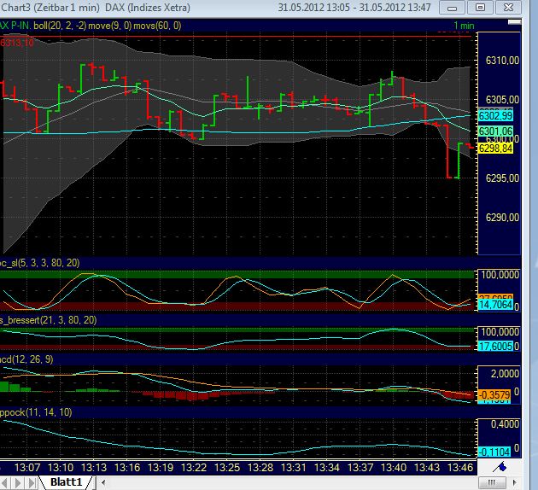
Task: Minimize the Chart3 window
Action: pos(452,8)
